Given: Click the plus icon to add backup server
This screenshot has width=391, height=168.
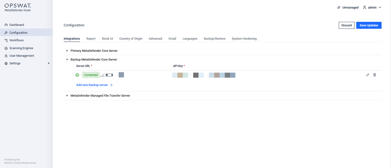Looking at the screenshot, I should [112, 85].
